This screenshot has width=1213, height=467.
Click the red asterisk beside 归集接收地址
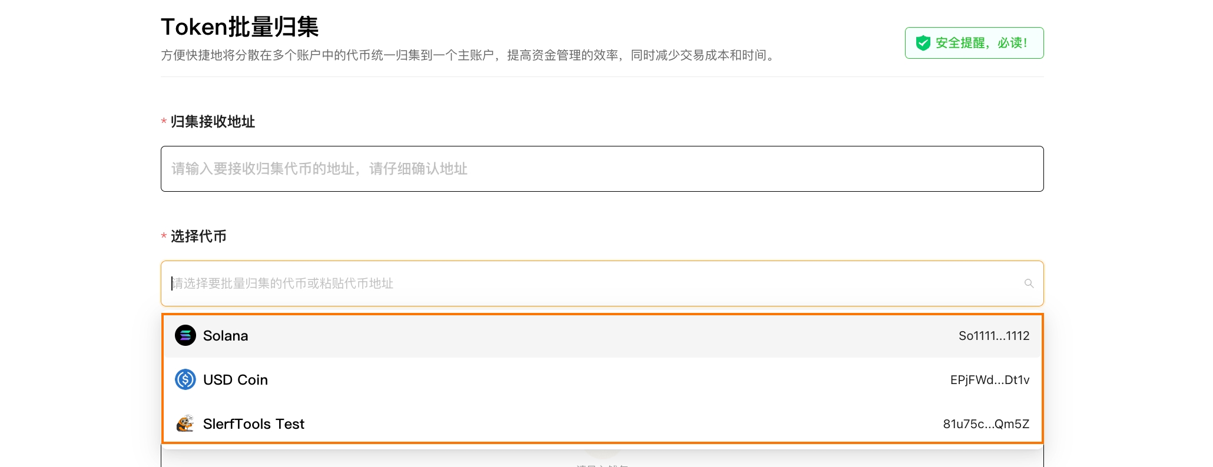click(164, 122)
